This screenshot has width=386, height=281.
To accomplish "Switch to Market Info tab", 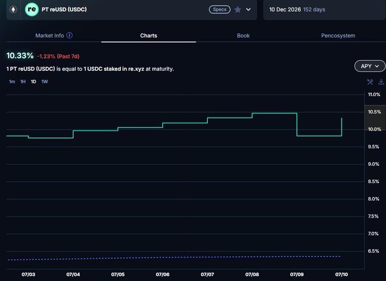I will click(x=49, y=36).
